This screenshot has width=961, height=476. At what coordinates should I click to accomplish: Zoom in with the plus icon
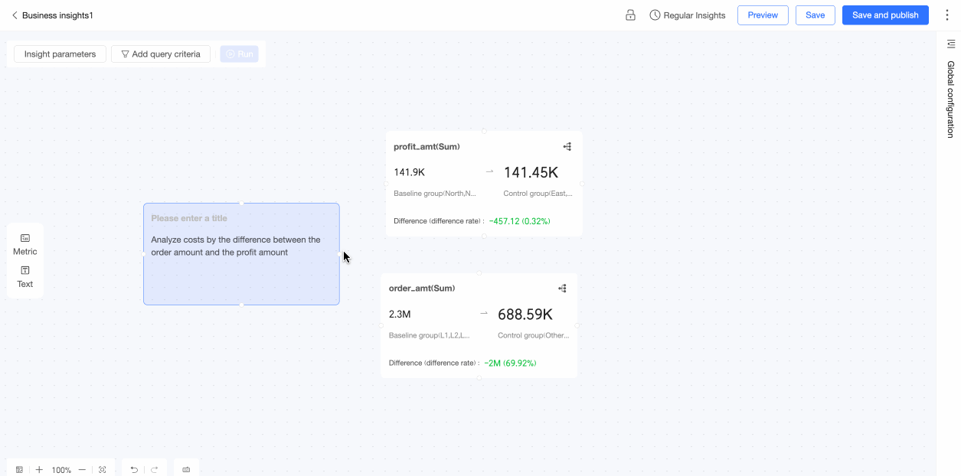(39, 470)
